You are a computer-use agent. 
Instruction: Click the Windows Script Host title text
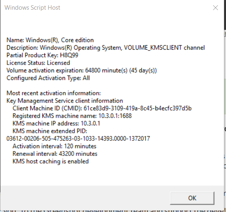(32, 8)
